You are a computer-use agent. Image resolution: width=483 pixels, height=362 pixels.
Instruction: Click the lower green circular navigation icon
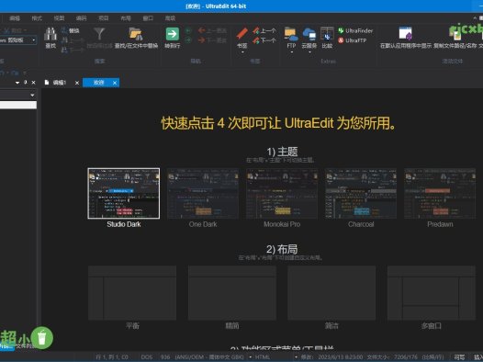pyautogui.click(x=188, y=40)
